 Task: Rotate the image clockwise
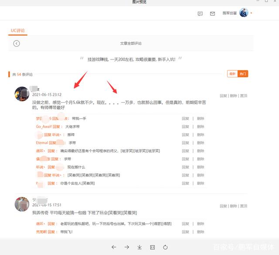tap(166, 247)
